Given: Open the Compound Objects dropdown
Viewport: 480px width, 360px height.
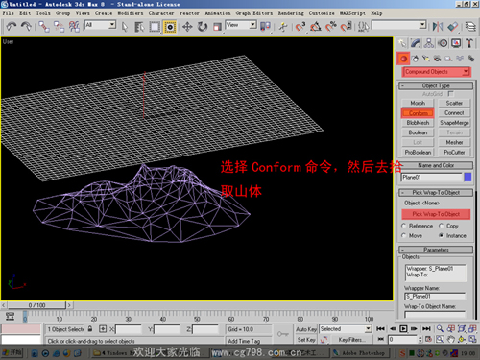Looking at the screenshot, I should coord(437,72).
